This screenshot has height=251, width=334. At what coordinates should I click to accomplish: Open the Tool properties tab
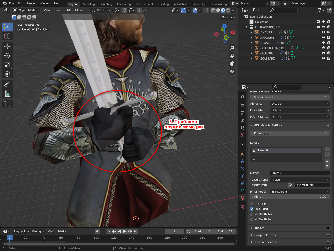(x=242, y=96)
